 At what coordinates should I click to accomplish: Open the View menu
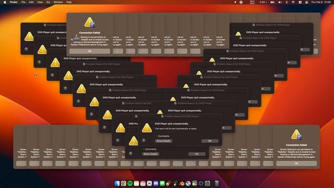click(x=40, y=2)
